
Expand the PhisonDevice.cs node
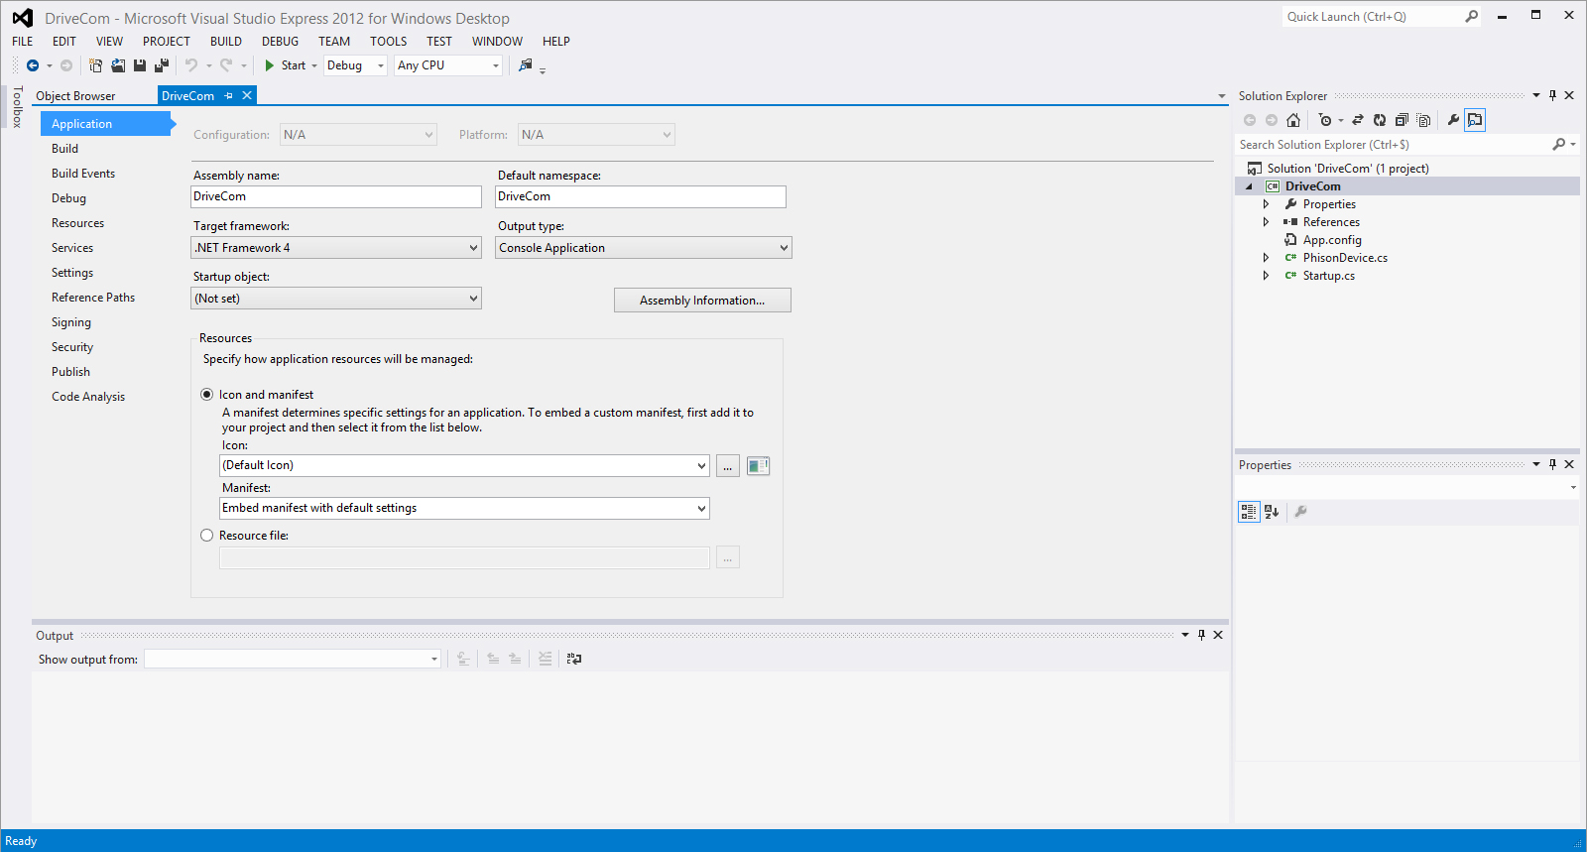[1266, 258]
